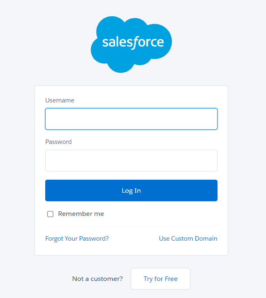Enable the Remember me checkbox
Screen dimensions: 266x298
point(51,214)
